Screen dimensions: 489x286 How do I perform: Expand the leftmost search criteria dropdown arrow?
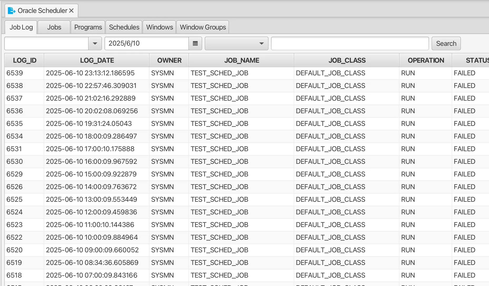(x=94, y=43)
